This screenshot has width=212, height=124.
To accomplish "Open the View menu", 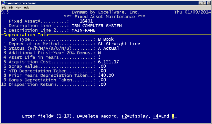I will click(x=19, y=8).
